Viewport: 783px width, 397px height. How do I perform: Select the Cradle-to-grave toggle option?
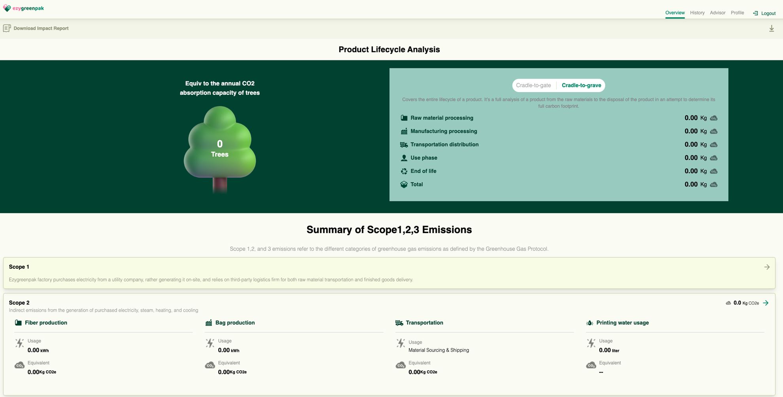pyautogui.click(x=581, y=85)
